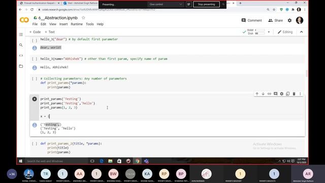325x183 pixels.
Task: Reload the browser page
Action: (x=32, y=10)
